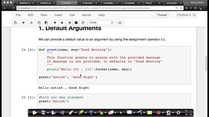Image resolution: width=209 pixels, height=117 pixels.
Task: Click inside the In [5] code cell
Action: [x=114, y=101]
